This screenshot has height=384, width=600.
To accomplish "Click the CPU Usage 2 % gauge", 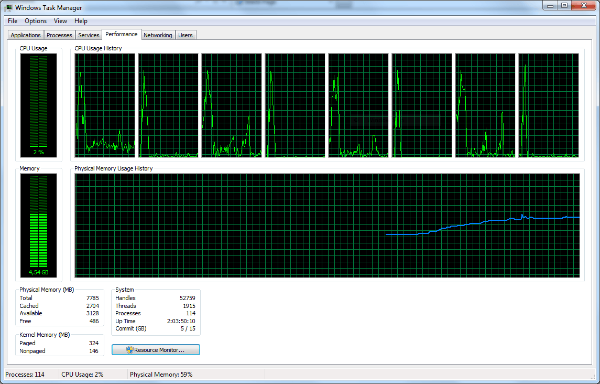I will point(38,105).
